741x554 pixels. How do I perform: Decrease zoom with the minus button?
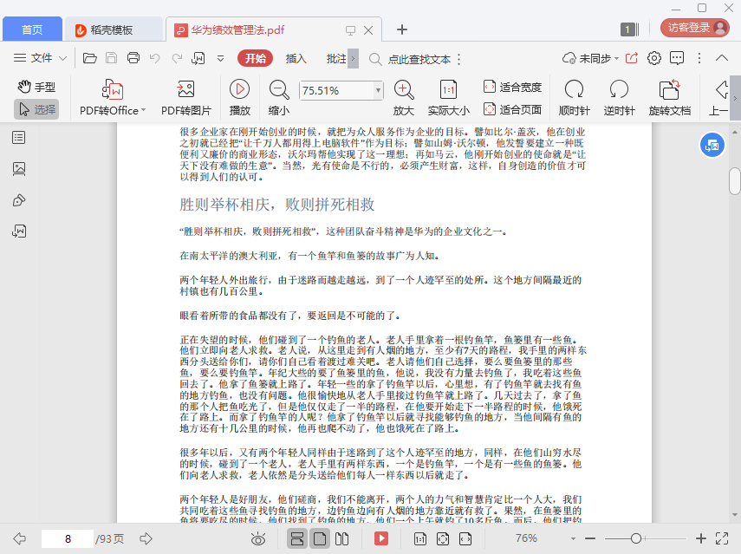(x=590, y=538)
